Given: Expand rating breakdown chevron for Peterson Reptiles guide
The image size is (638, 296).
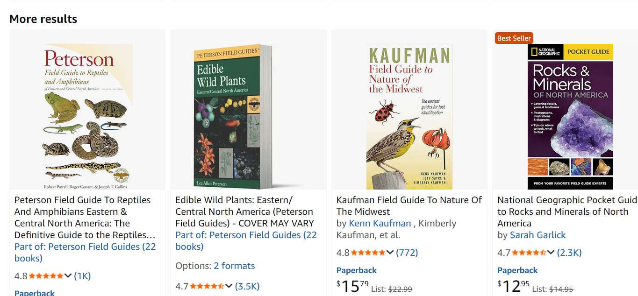Looking at the screenshot, I should [x=68, y=276].
